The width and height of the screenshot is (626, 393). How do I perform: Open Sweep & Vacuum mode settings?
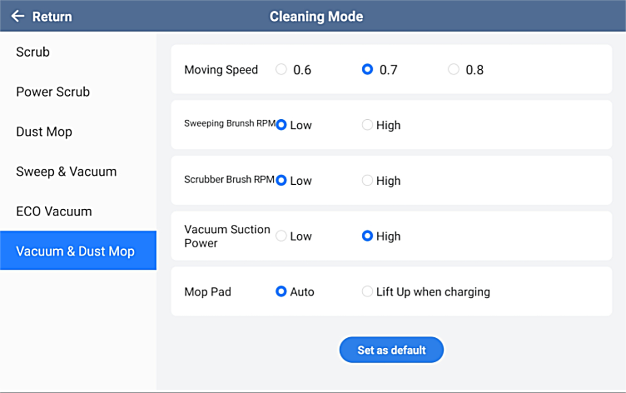[x=66, y=172]
